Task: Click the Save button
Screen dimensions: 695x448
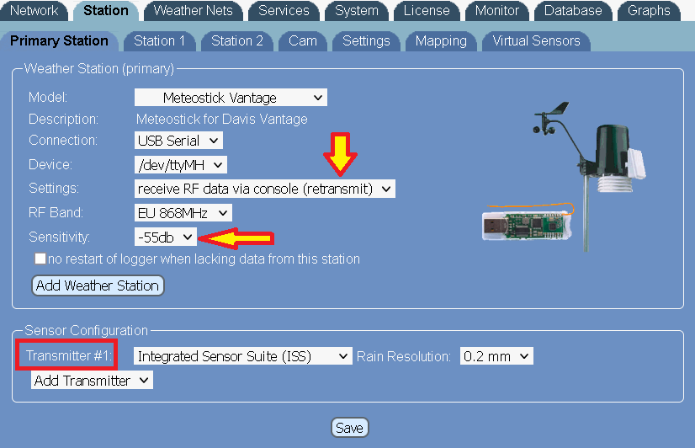Action: 350,428
